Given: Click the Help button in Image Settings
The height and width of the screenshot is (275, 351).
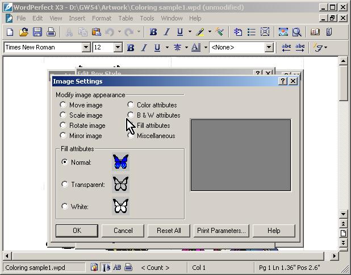Looking at the screenshot, I should click(x=274, y=231).
